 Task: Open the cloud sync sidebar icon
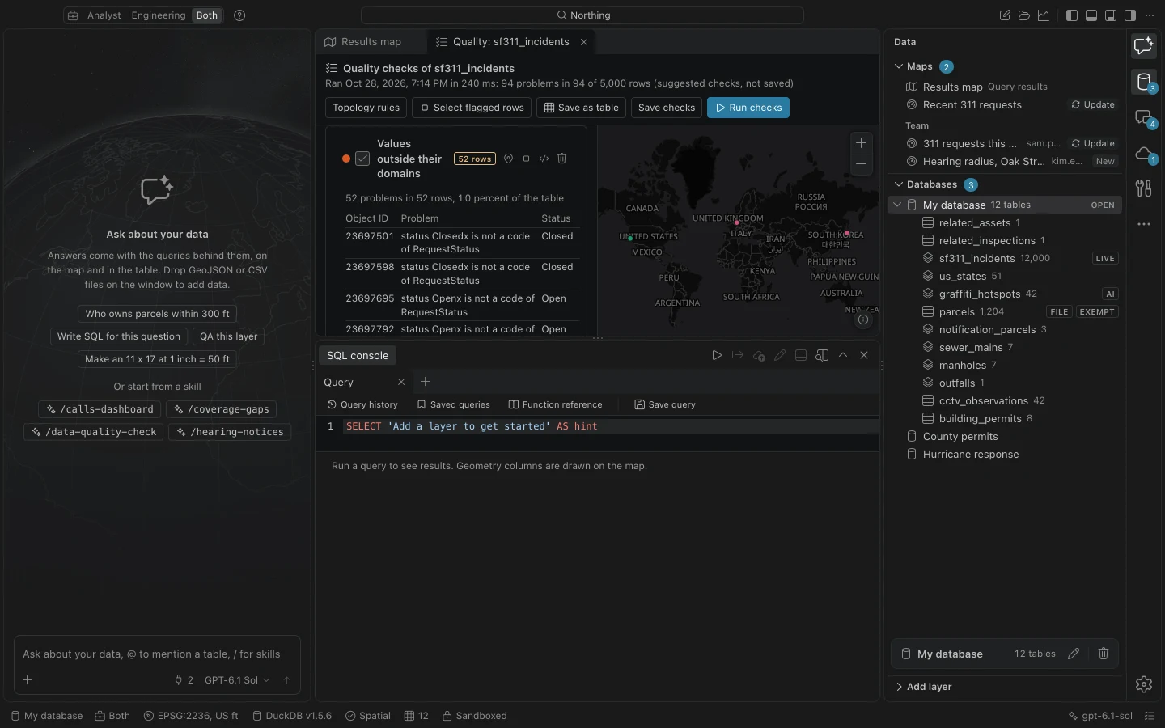pyautogui.click(x=1144, y=153)
